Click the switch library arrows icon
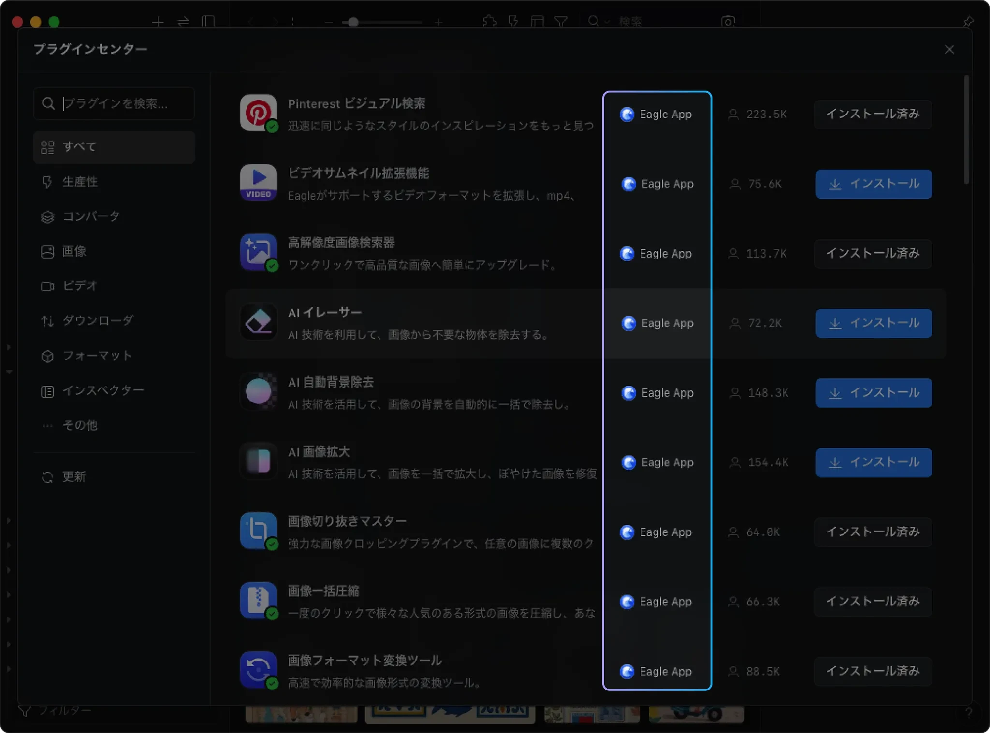Screen dimensions: 990x733 183,22
